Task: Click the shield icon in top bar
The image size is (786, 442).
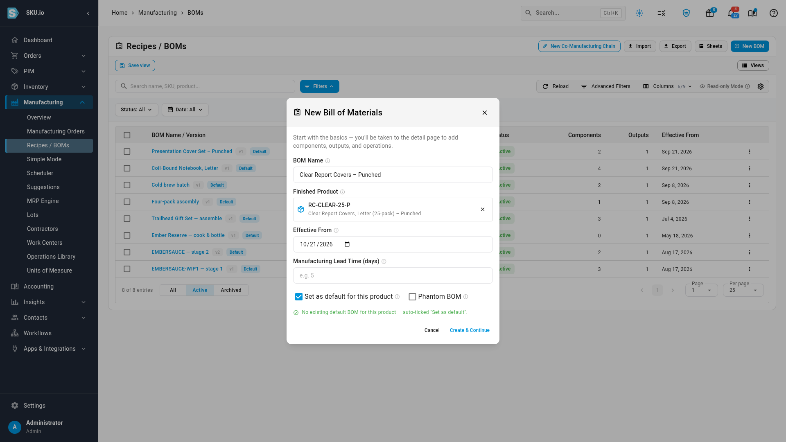Action: (x=686, y=13)
